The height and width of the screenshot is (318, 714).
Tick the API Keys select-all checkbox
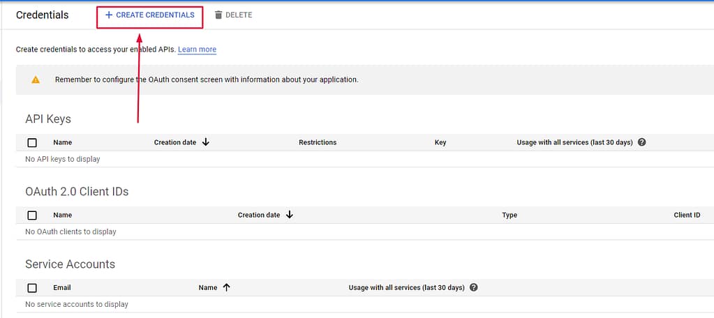coord(32,143)
